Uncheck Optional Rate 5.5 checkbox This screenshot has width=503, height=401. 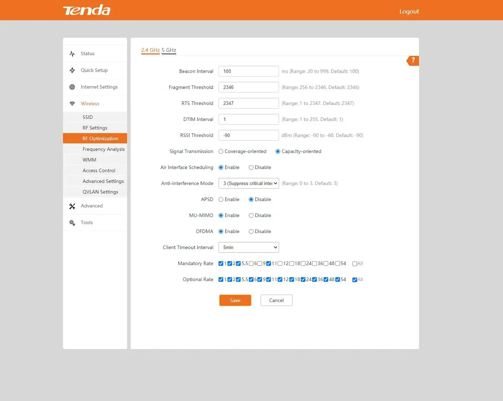tap(239, 280)
